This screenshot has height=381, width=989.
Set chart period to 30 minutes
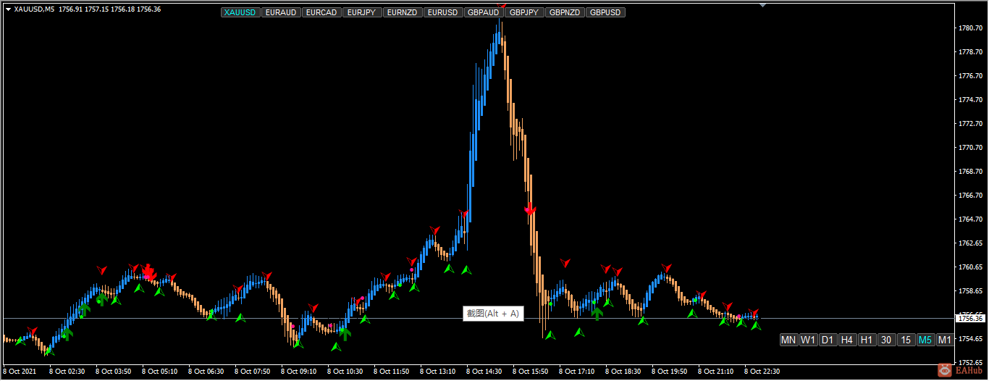click(886, 340)
